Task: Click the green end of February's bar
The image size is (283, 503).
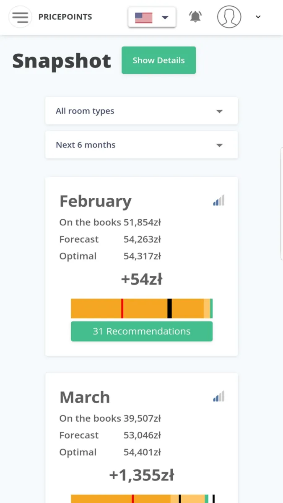Action: [x=211, y=309]
